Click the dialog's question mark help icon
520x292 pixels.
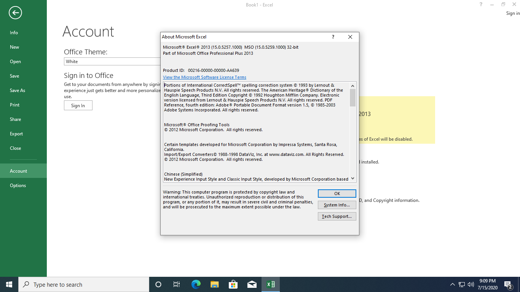(x=333, y=37)
